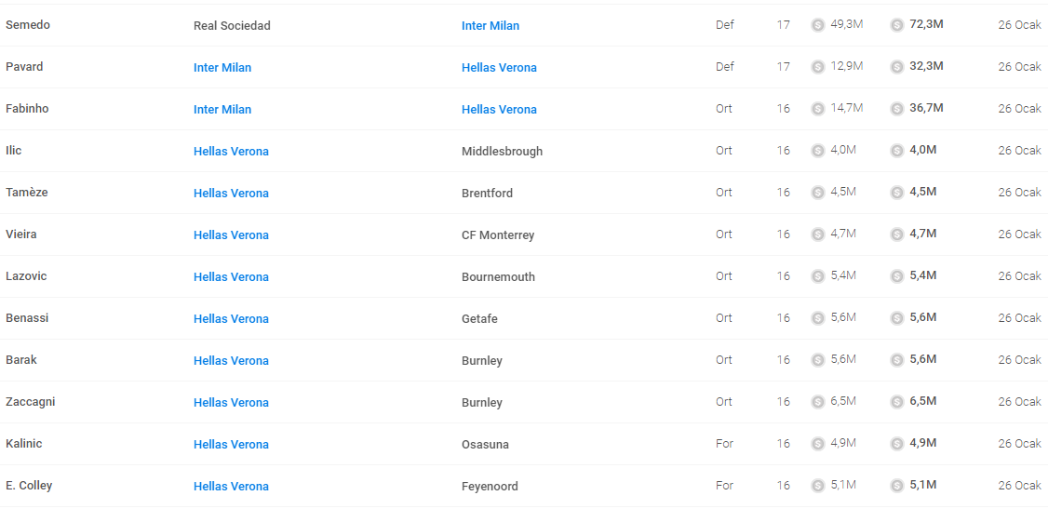
Task: Open Hellas Verona link in Benassi row
Action: [231, 318]
